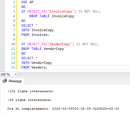Click the GO statement on line 12

[23, 53]
